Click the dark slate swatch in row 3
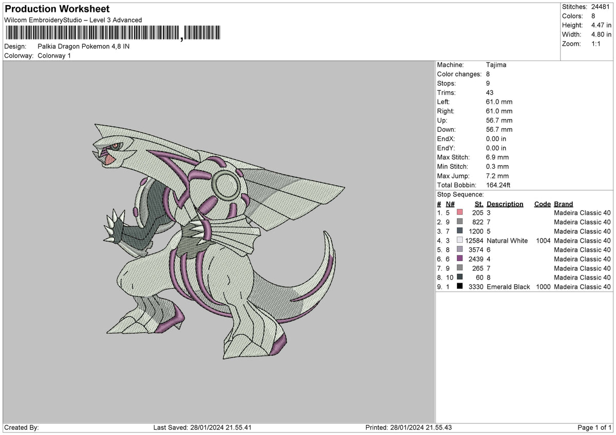Viewport: 616px width, 435px height. (x=459, y=231)
